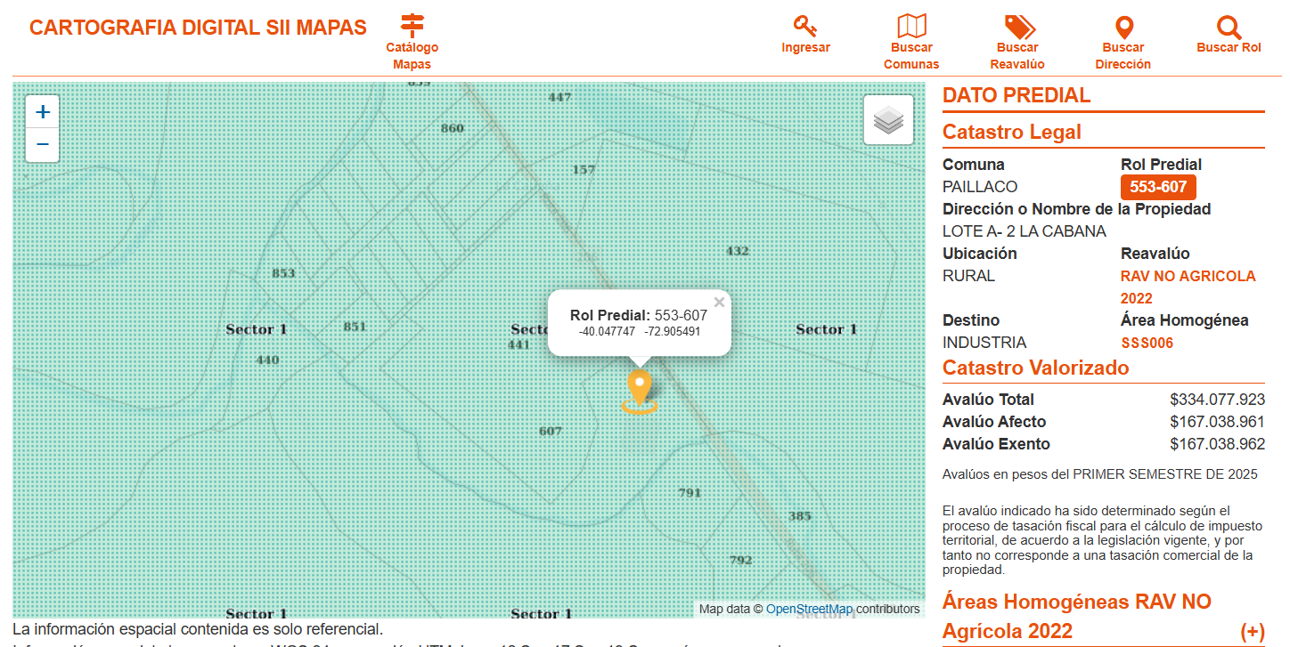The width and height of the screenshot is (1290, 647).
Task: Click the Ingresar key icon
Action: [x=805, y=26]
